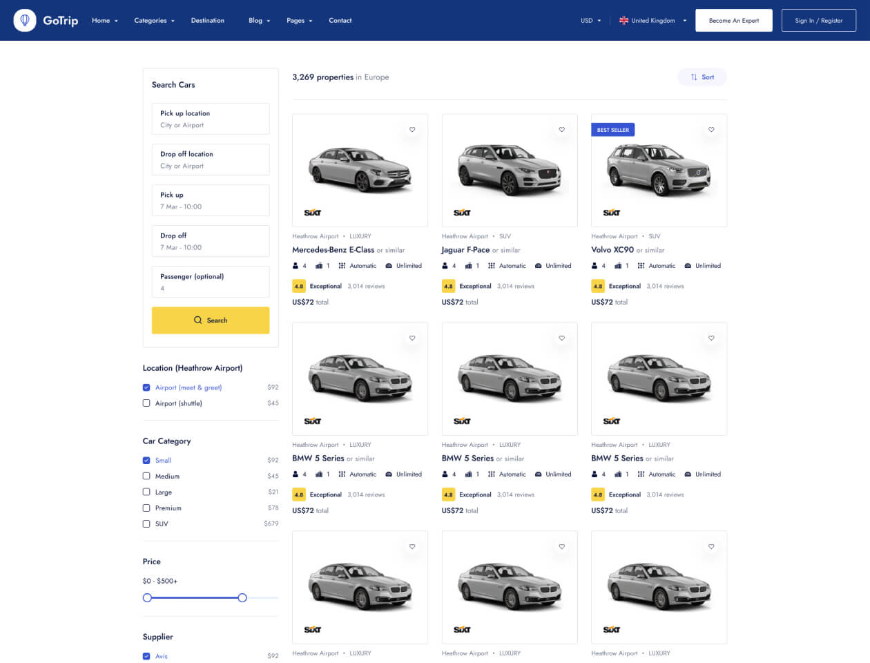Open the USD currency dropdown
The height and width of the screenshot is (663, 870).
click(x=590, y=21)
